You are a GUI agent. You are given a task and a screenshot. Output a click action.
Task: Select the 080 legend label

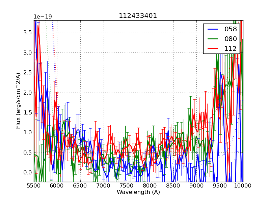click(x=231, y=39)
